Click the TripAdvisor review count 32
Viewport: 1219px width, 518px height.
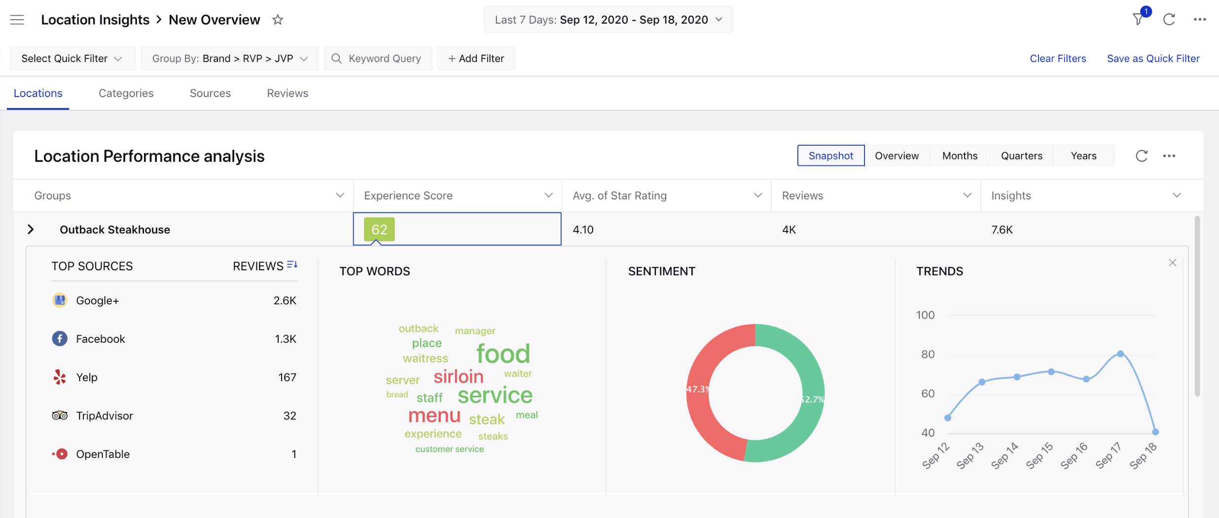coord(290,416)
